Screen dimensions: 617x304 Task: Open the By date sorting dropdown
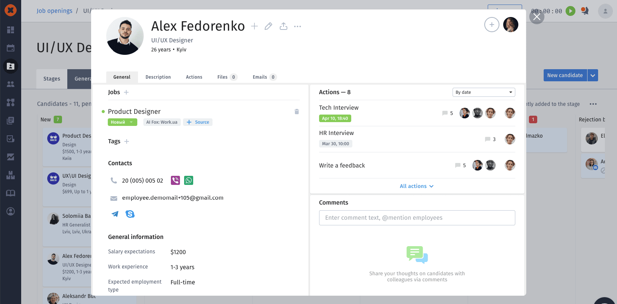pos(484,92)
